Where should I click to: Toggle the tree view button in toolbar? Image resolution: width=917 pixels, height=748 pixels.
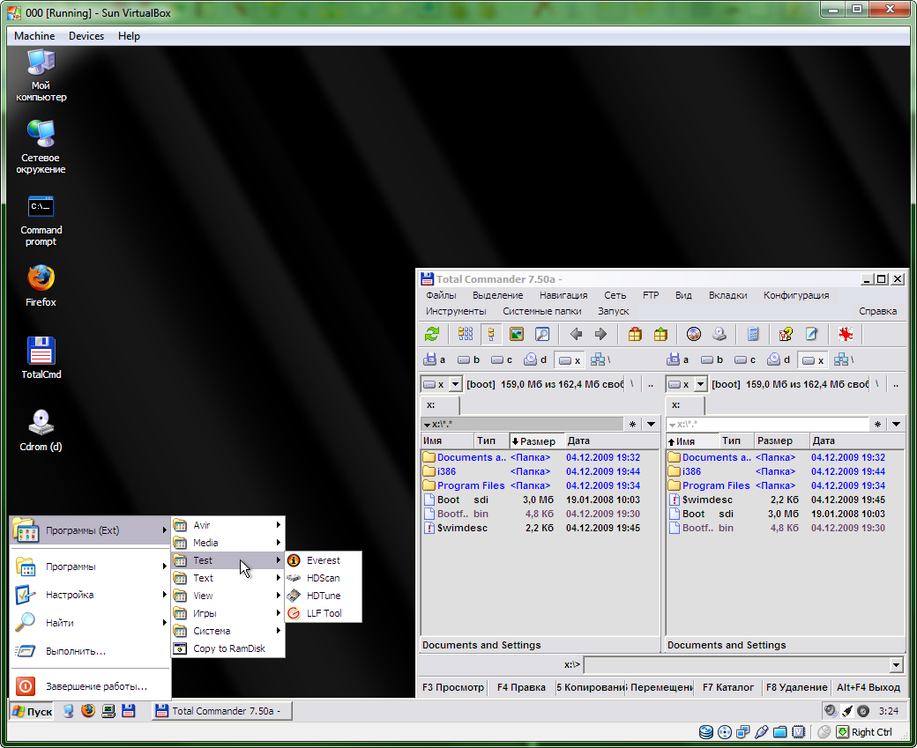491,335
